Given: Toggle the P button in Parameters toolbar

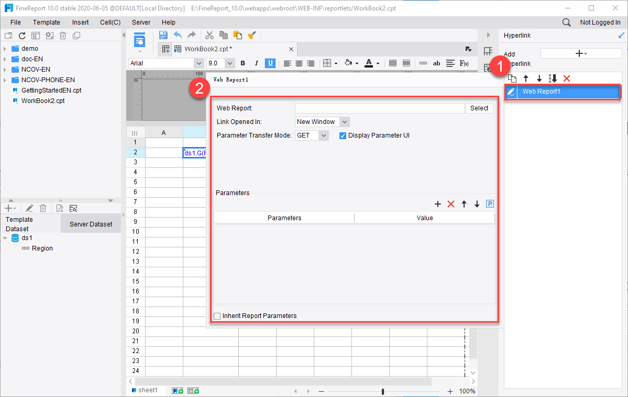Looking at the screenshot, I should pos(490,204).
